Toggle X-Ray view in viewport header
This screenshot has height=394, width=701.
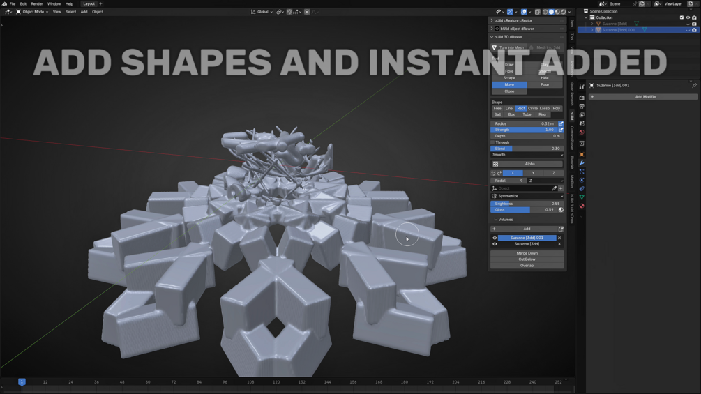click(x=537, y=12)
